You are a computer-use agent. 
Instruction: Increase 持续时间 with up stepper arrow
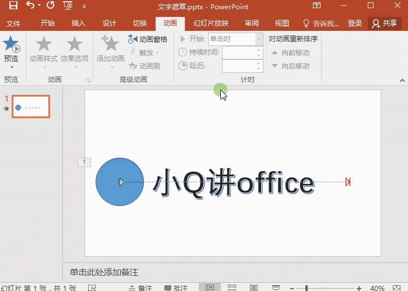[258, 50]
